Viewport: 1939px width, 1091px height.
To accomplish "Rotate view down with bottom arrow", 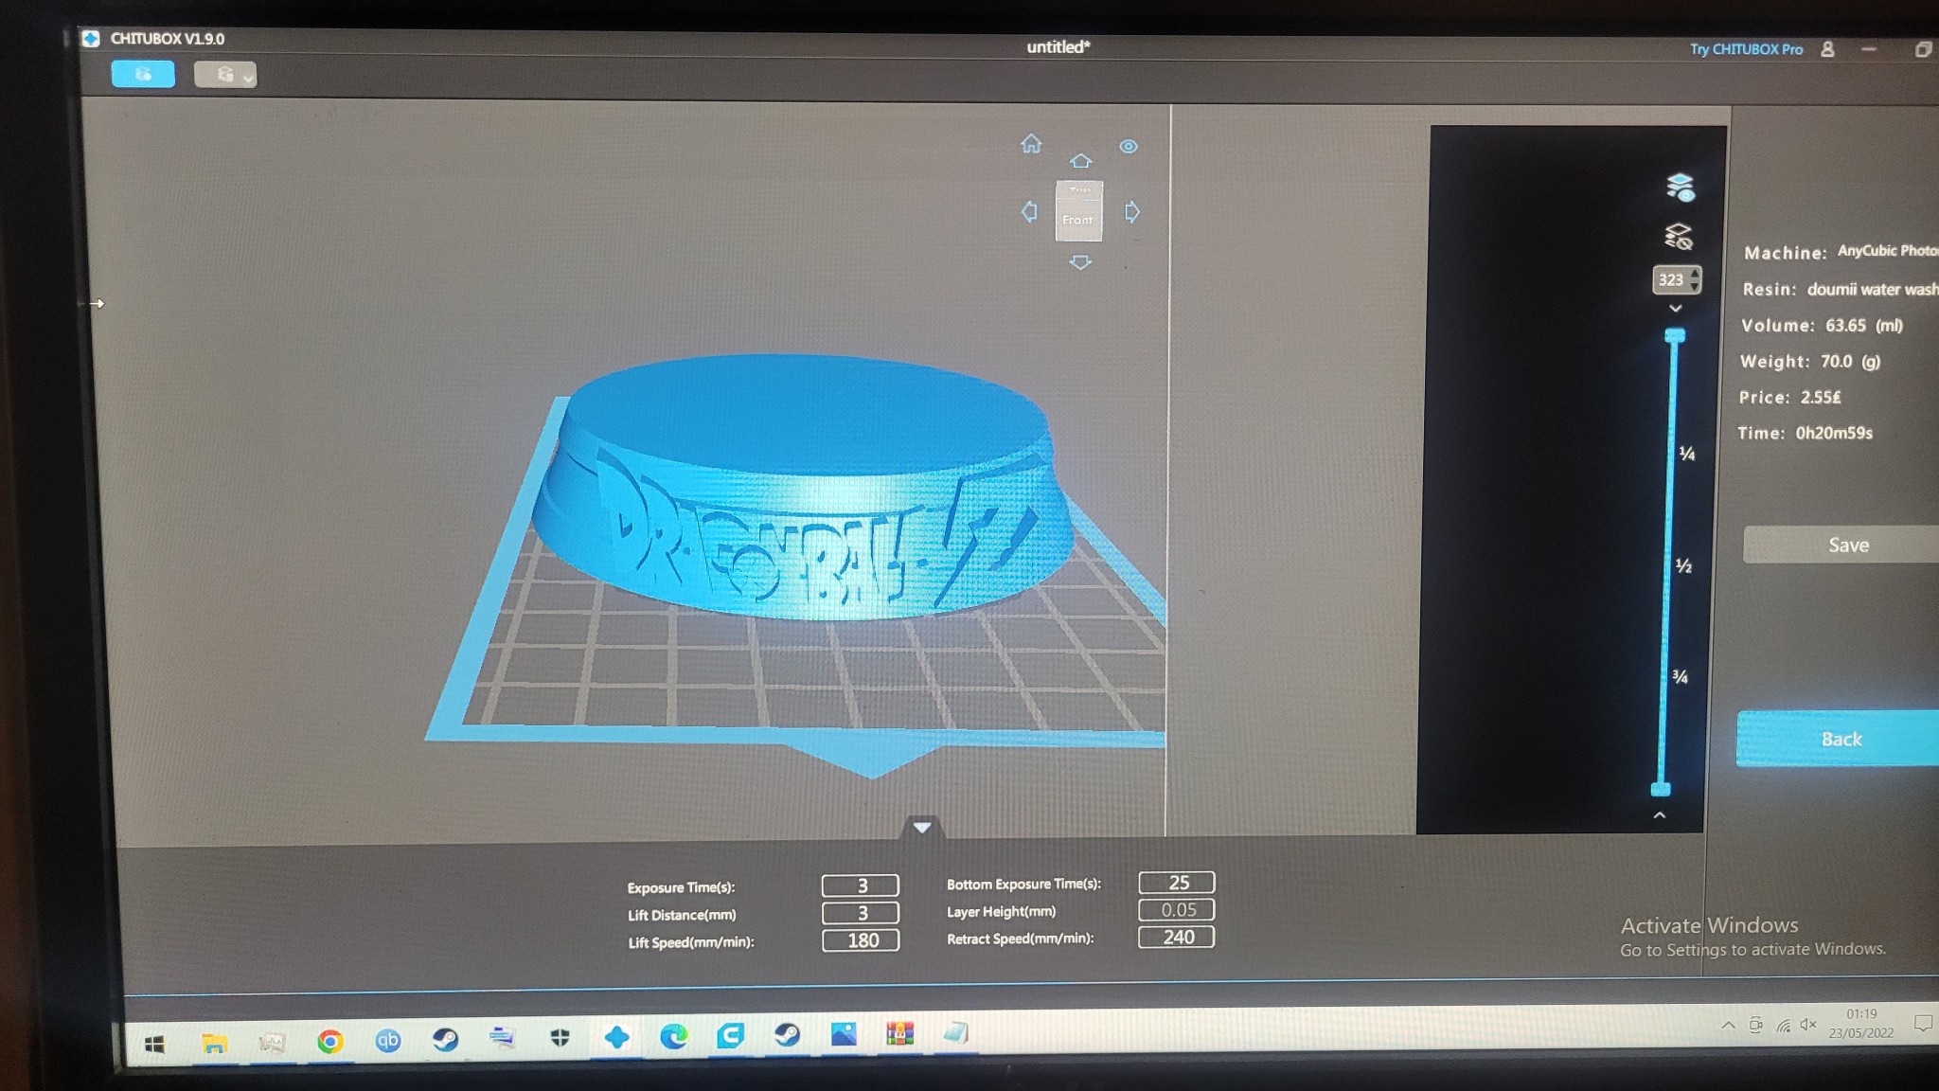I will (x=1080, y=263).
